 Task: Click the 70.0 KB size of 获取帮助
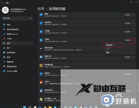click(x=127, y=23)
